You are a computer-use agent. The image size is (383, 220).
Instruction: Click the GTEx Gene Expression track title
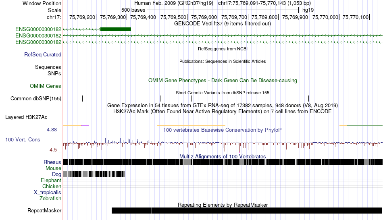pos(223,106)
